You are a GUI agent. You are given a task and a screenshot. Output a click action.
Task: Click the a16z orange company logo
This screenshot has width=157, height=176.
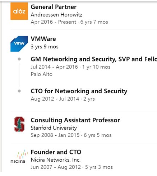click(19, 11)
